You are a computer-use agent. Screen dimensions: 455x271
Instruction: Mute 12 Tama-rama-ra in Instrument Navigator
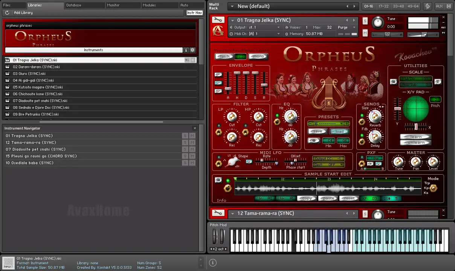pos(192,143)
